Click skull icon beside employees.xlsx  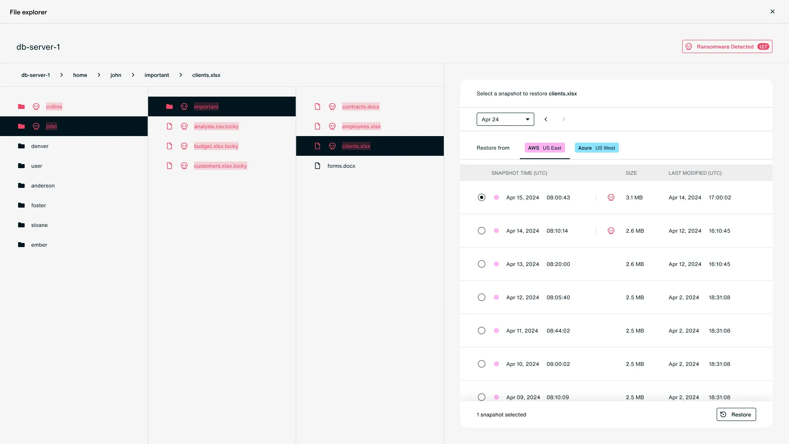pyautogui.click(x=332, y=126)
